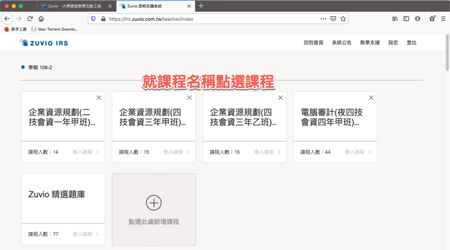Switch to Zuvio 大學課堂教學互動工具 tab
The width and height of the screenshot is (450, 250).
pyautogui.click(x=75, y=6)
